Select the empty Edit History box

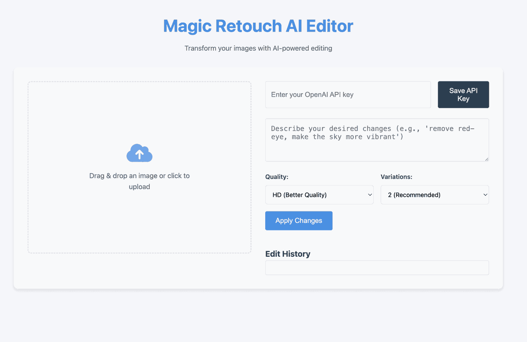point(377,267)
